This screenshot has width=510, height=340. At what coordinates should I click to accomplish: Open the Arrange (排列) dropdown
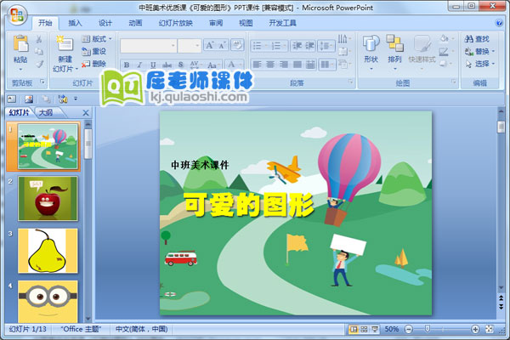pyautogui.click(x=394, y=52)
